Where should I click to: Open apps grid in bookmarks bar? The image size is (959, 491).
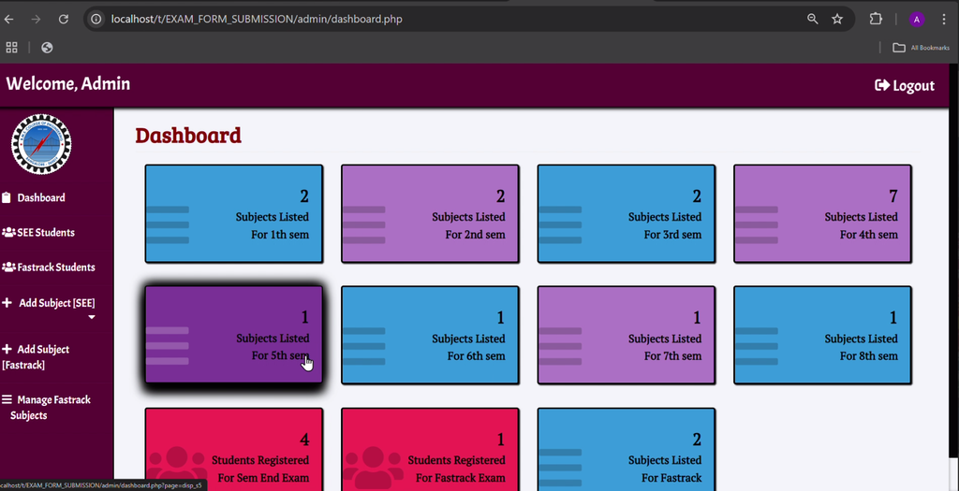click(x=11, y=47)
